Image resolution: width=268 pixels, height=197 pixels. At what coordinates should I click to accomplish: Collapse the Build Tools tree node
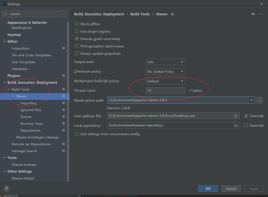[9, 89]
